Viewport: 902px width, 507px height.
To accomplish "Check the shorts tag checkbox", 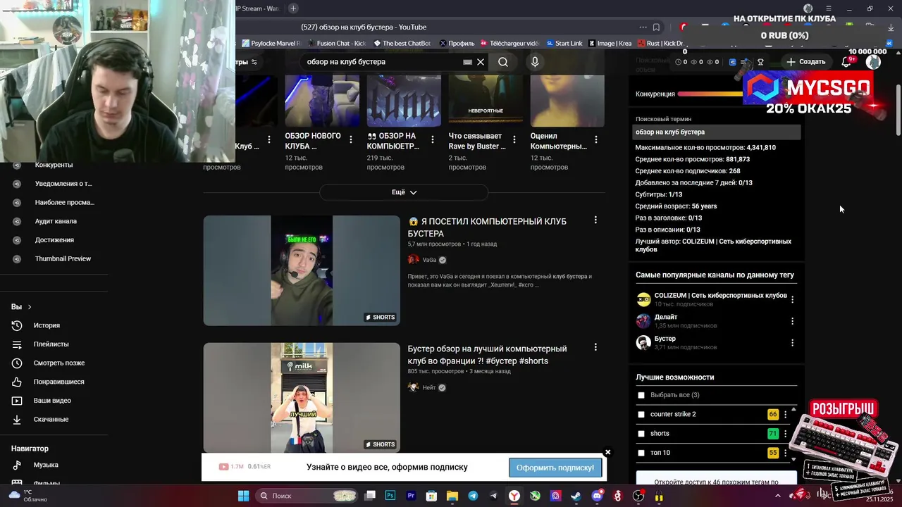I will (641, 434).
